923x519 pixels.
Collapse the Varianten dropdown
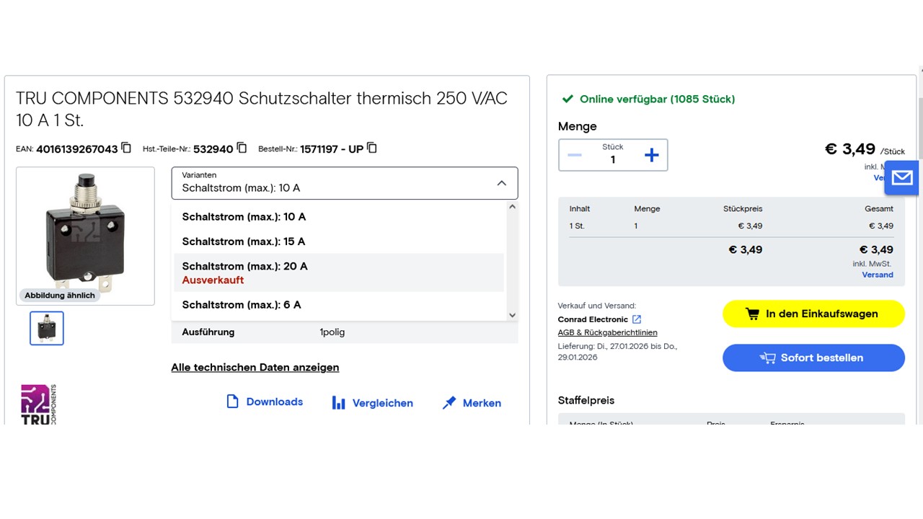[501, 183]
